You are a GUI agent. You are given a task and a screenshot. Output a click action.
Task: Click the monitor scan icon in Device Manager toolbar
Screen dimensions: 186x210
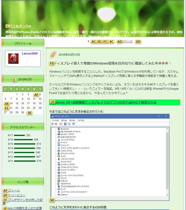tap(74, 124)
